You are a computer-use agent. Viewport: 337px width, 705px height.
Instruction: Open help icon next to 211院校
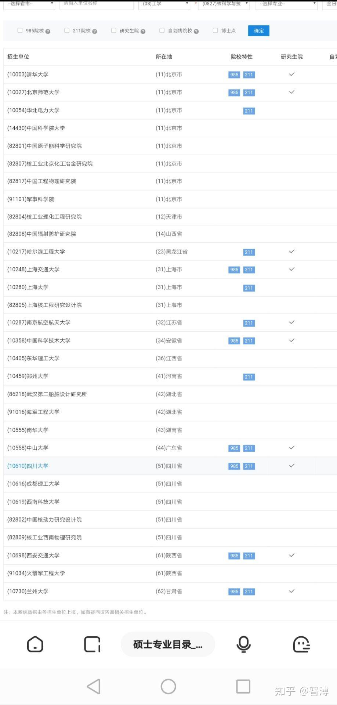95,31
